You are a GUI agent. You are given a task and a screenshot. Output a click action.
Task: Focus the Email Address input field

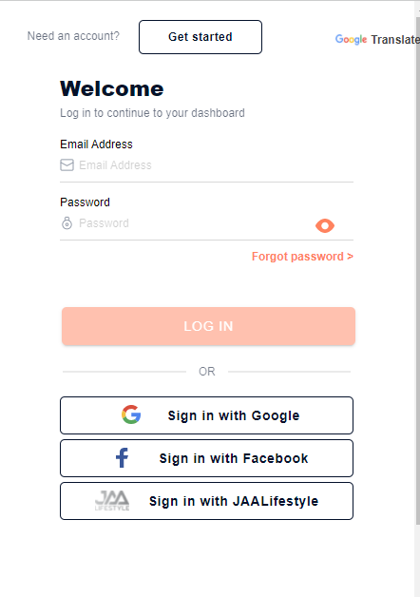pyautogui.click(x=216, y=165)
